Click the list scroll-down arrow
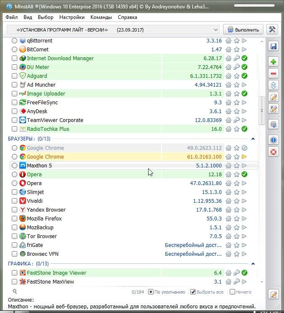Viewport: 284px width, 313px height. tap(262, 282)
